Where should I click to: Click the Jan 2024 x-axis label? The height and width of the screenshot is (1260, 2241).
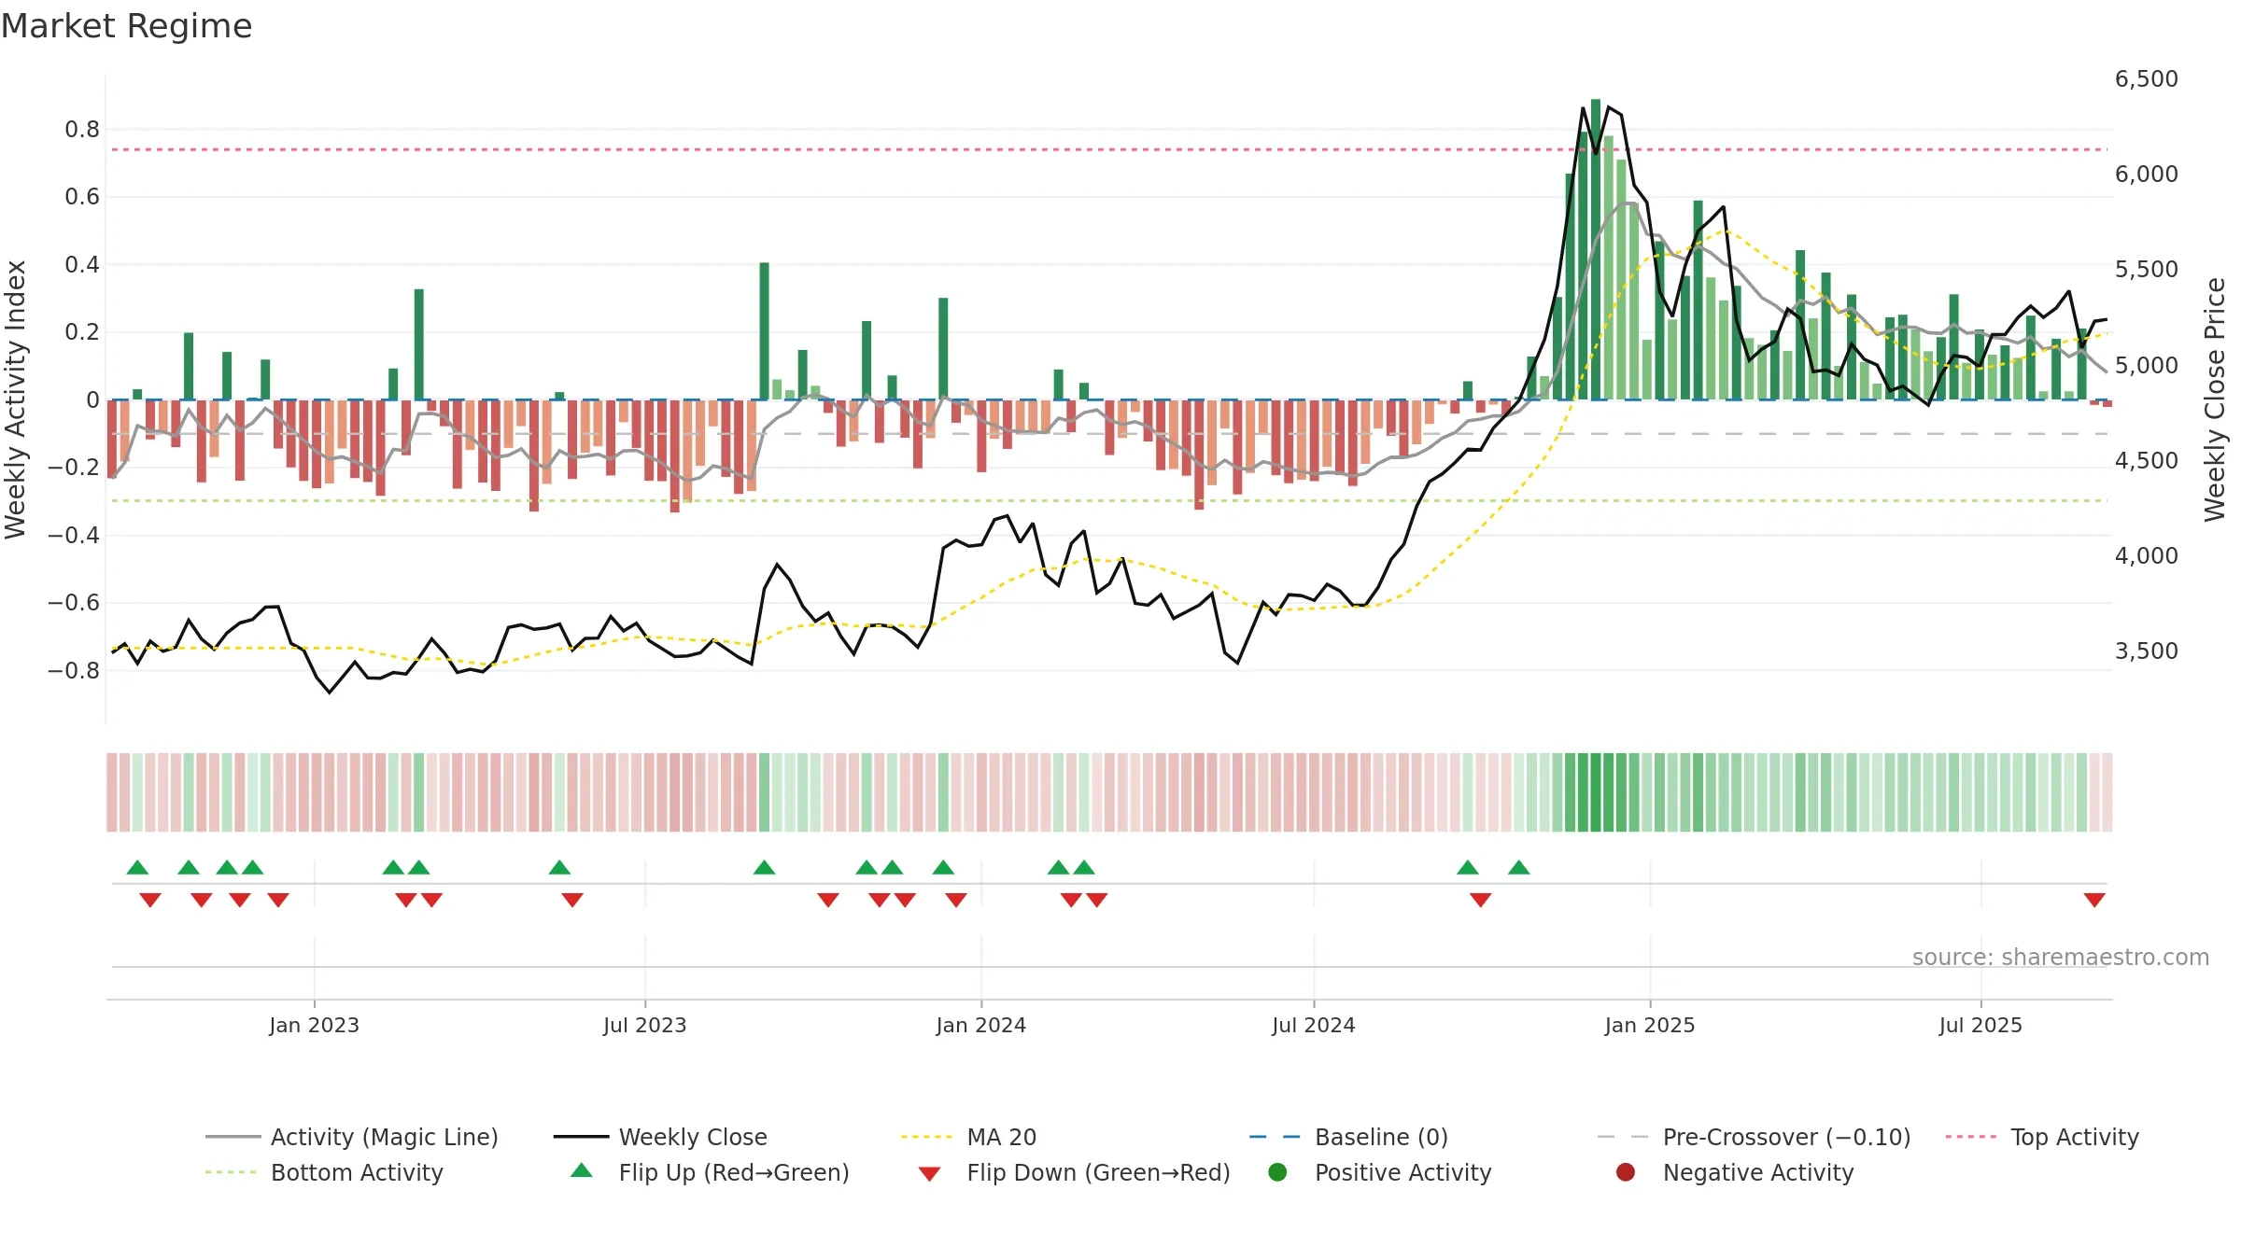pyautogui.click(x=980, y=1025)
